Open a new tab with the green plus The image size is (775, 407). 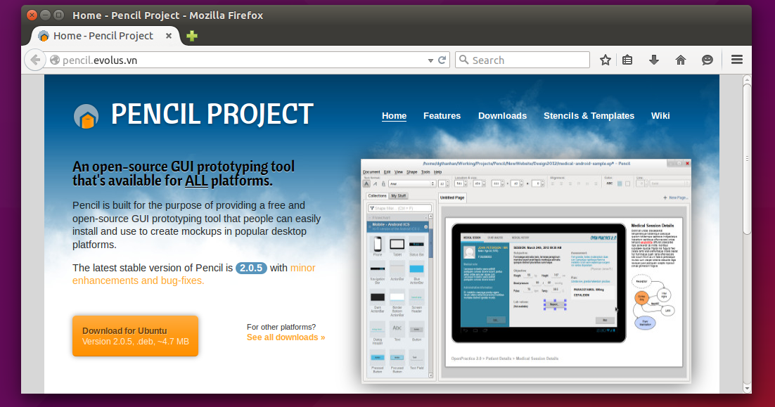tap(192, 36)
